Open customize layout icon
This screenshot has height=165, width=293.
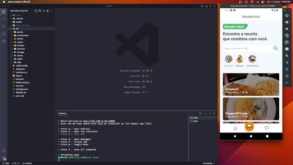click(x=214, y=6)
